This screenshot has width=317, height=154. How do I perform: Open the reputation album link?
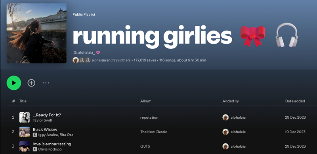149,117
